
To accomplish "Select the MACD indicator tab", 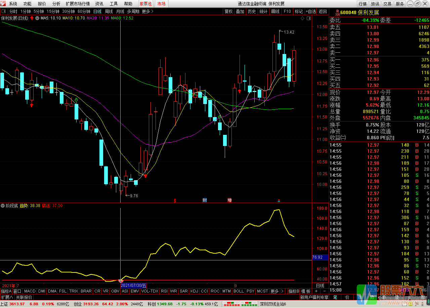I will click(30, 291).
